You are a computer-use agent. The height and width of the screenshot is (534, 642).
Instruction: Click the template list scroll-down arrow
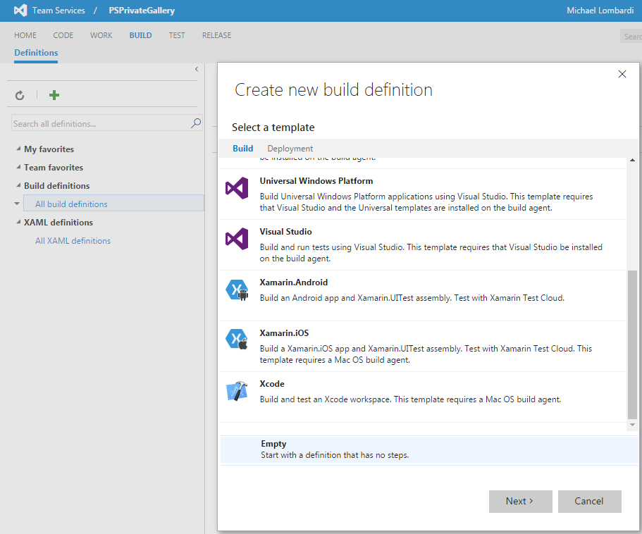pyautogui.click(x=632, y=425)
